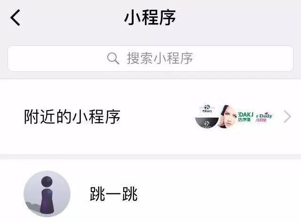Select the 跳一跳 text label
Viewport: 301px width, 222px height.
[x=114, y=194]
